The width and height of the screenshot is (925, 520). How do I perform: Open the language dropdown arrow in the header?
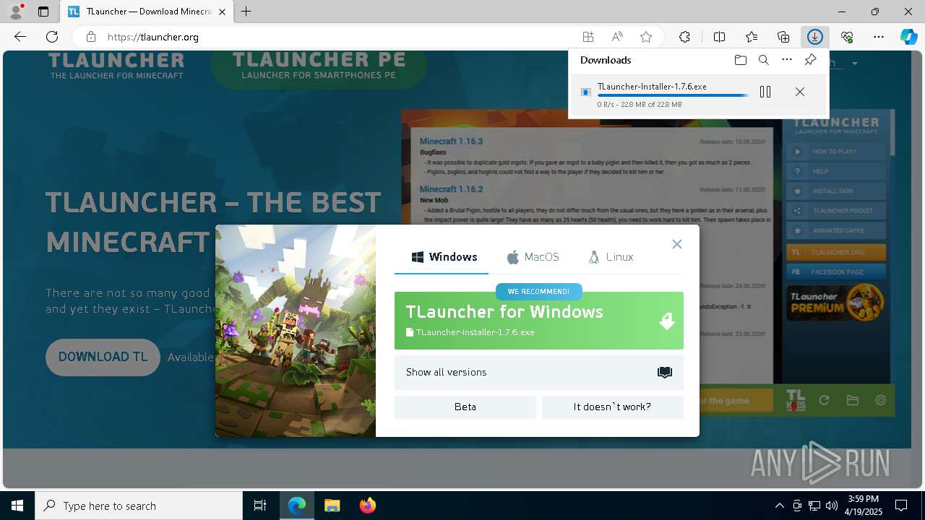(855, 64)
